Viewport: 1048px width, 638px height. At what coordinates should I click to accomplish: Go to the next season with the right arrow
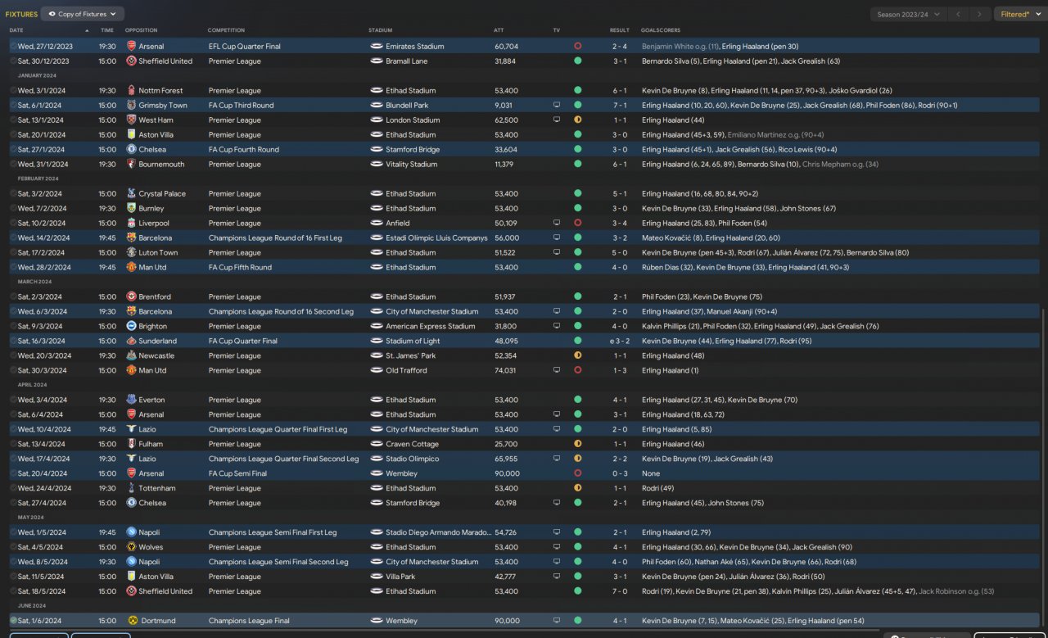click(980, 14)
